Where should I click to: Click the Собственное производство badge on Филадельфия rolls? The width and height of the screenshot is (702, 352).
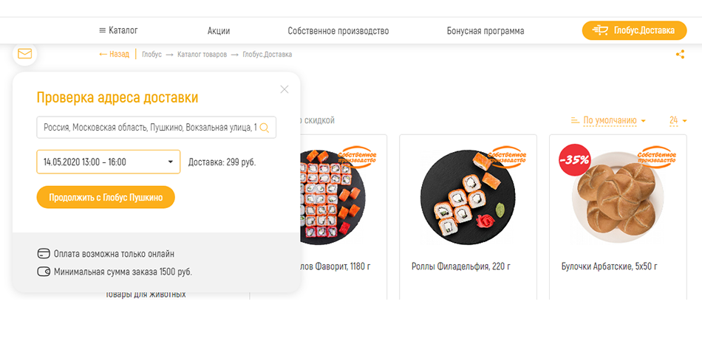507,157
